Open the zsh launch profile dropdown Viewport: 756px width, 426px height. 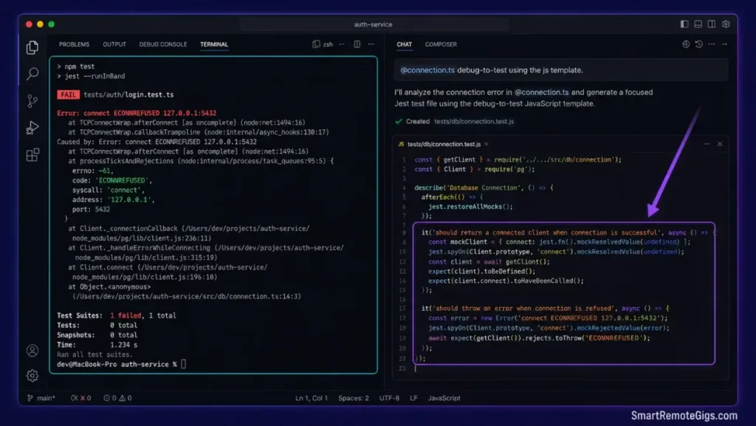point(341,44)
